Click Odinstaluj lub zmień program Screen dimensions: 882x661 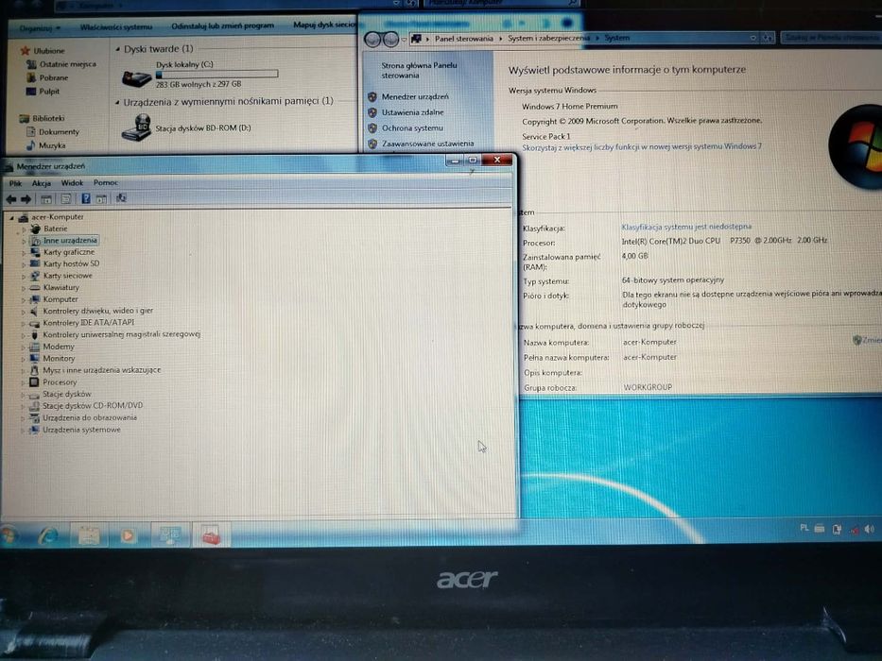coord(223,25)
